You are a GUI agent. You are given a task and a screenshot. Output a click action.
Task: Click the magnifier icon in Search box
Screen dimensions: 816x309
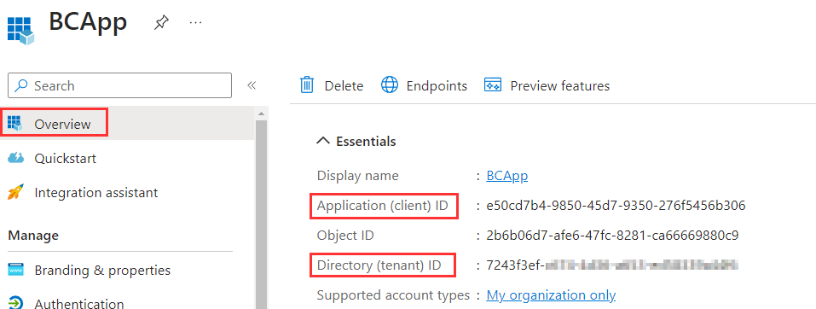tap(20, 85)
